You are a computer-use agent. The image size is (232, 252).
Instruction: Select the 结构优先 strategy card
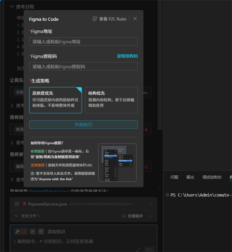click(x=111, y=100)
